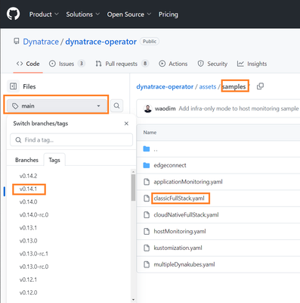This screenshot has height=303, width=300.
Task: Select tag v0.12.0
Action: [x=28, y=292]
